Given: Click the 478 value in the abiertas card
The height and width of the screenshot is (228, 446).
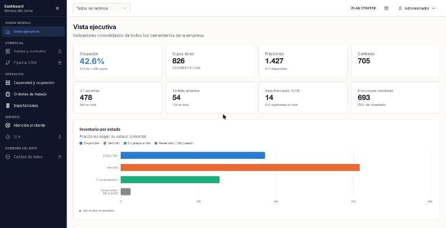Looking at the screenshot, I should coord(86,97).
